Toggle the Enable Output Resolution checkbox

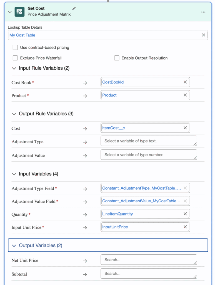click(117, 58)
